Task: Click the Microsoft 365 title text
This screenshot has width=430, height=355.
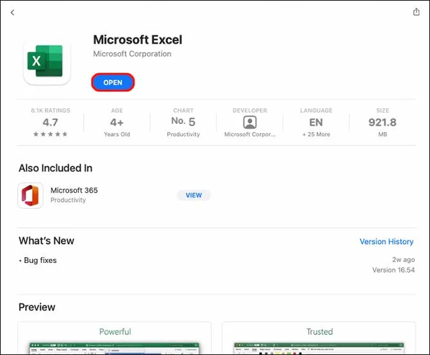Action: [x=74, y=190]
